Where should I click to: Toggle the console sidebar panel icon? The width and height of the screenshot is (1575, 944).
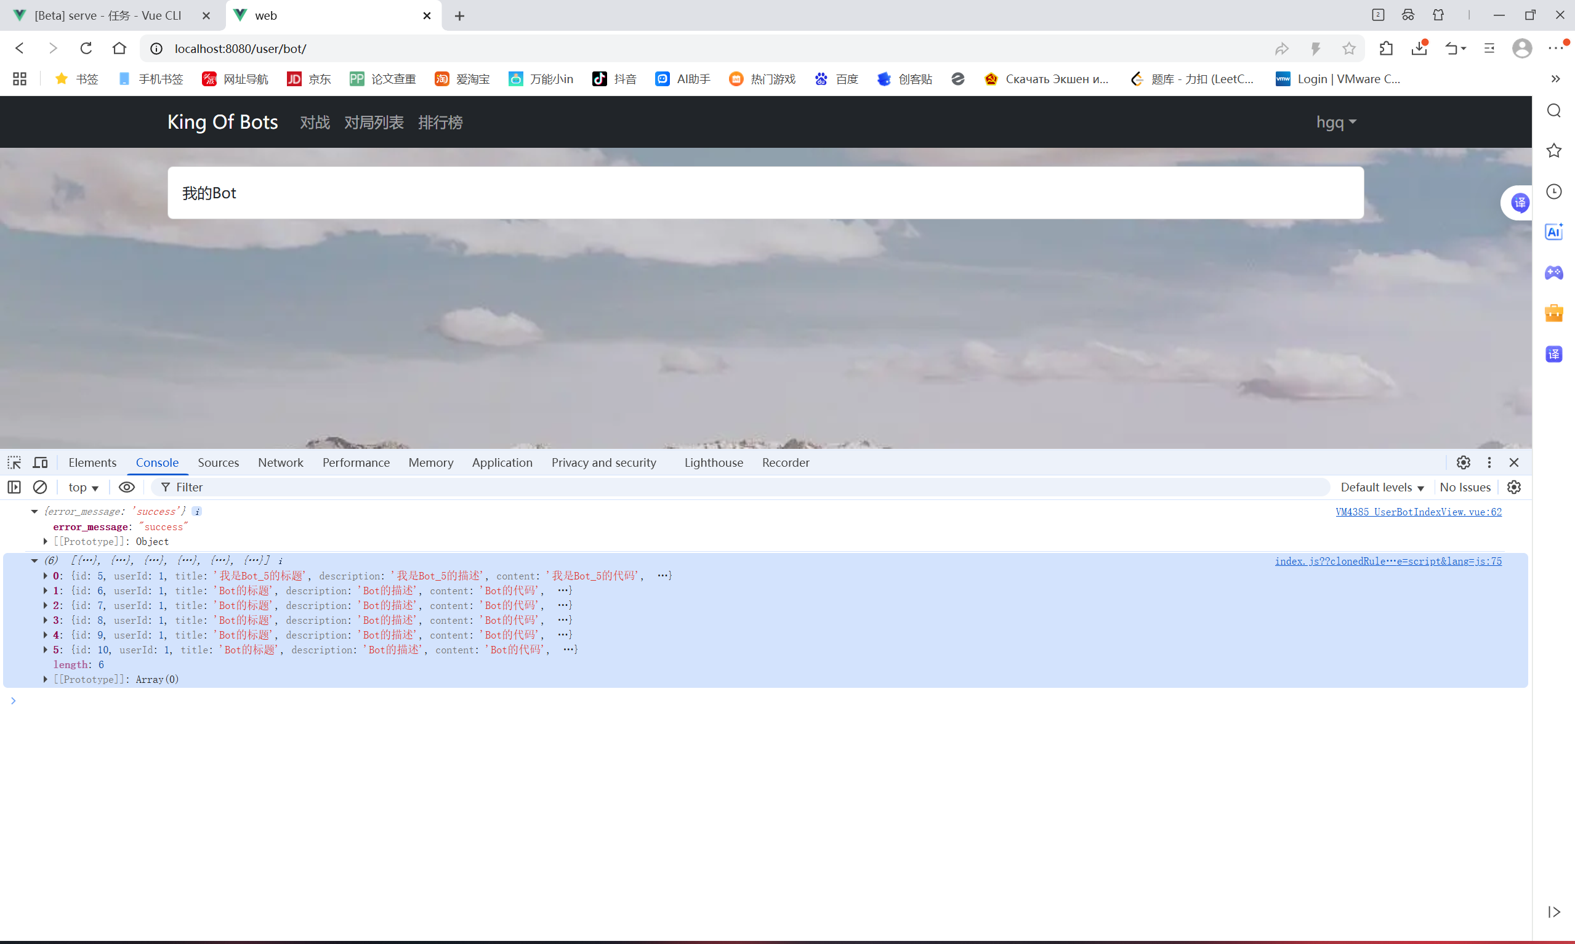point(14,487)
